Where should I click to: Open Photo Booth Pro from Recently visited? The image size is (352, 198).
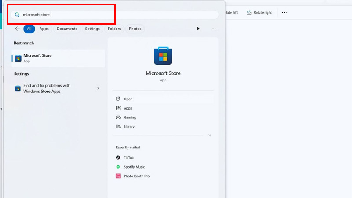(136, 176)
